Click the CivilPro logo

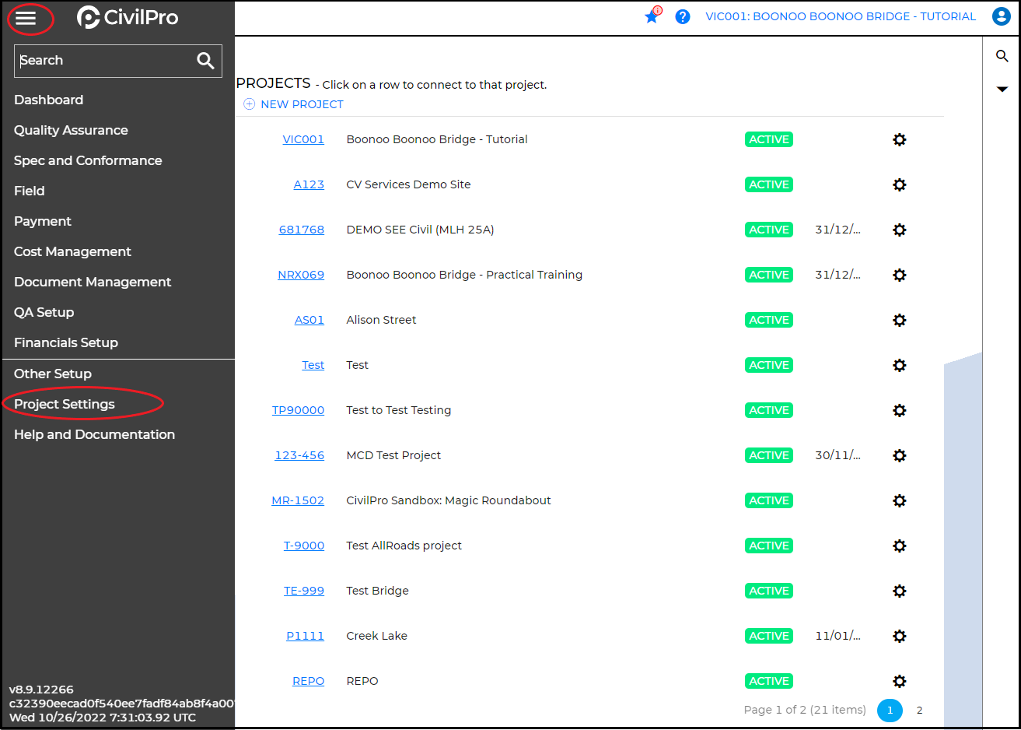pyautogui.click(x=128, y=17)
